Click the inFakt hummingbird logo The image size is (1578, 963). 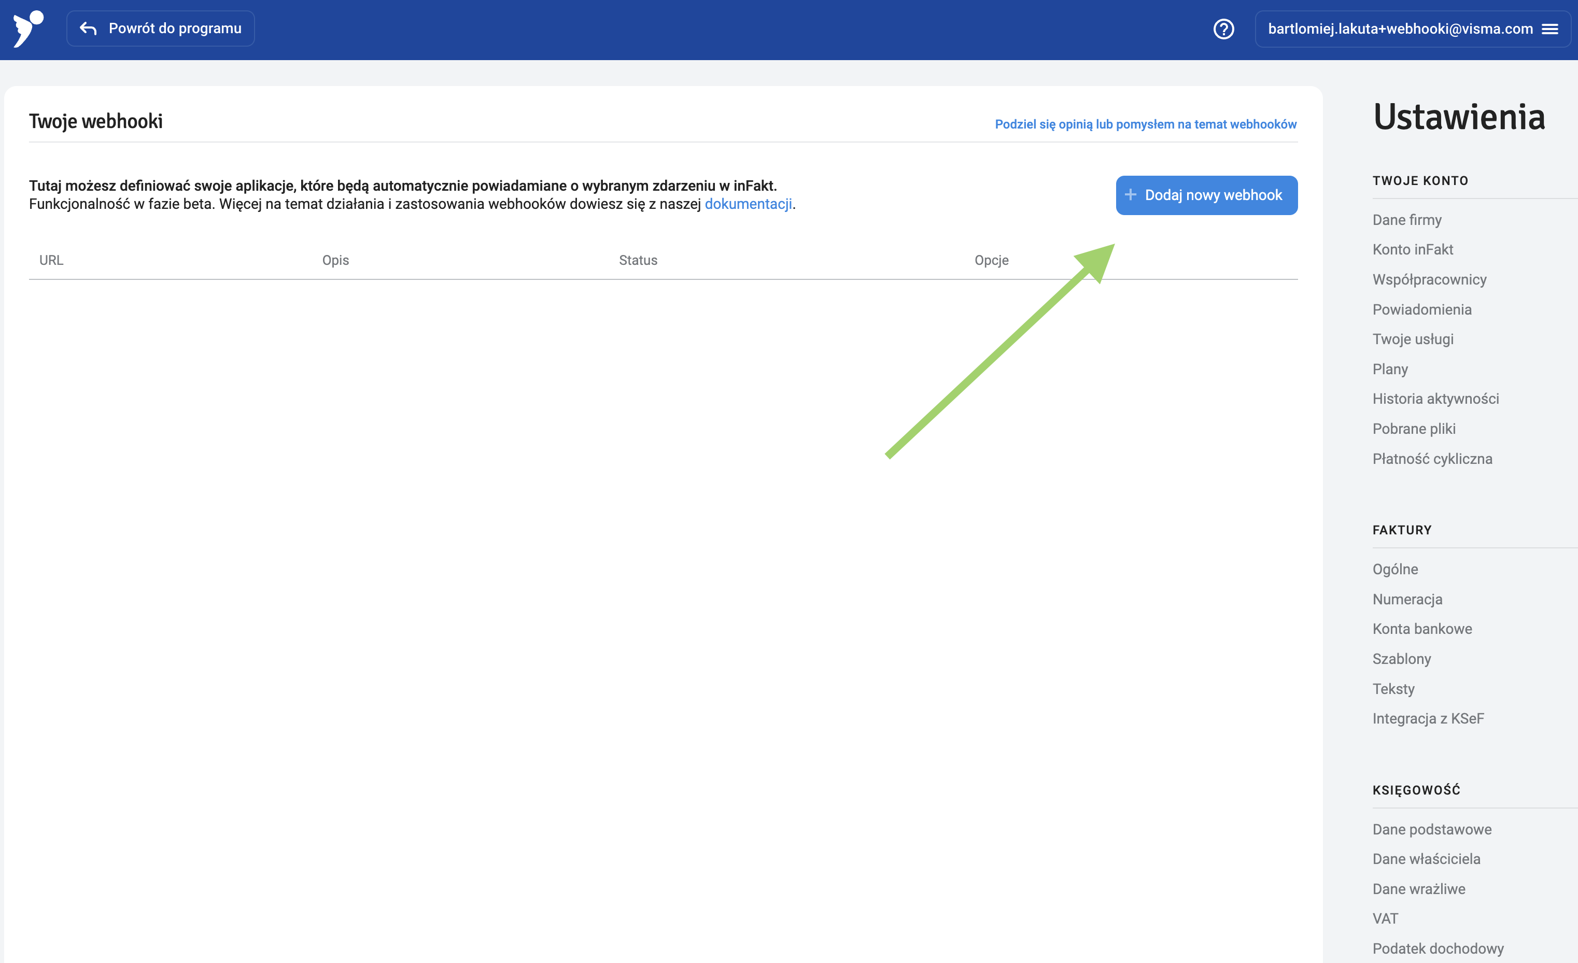28,29
